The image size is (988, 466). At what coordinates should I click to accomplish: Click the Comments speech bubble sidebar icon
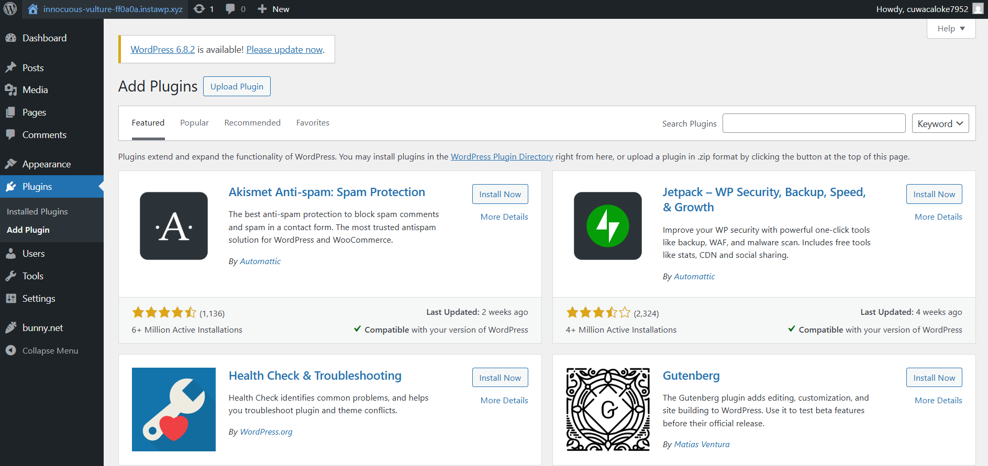(x=10, y=134)
